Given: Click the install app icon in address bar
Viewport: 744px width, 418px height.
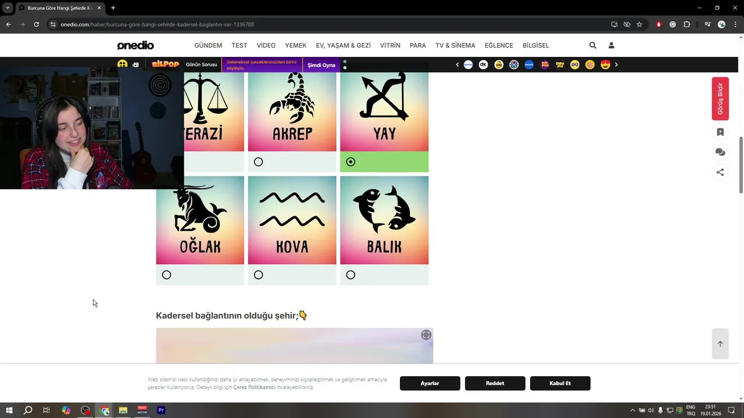Looking at the screenshot, I should coord(614,24).
